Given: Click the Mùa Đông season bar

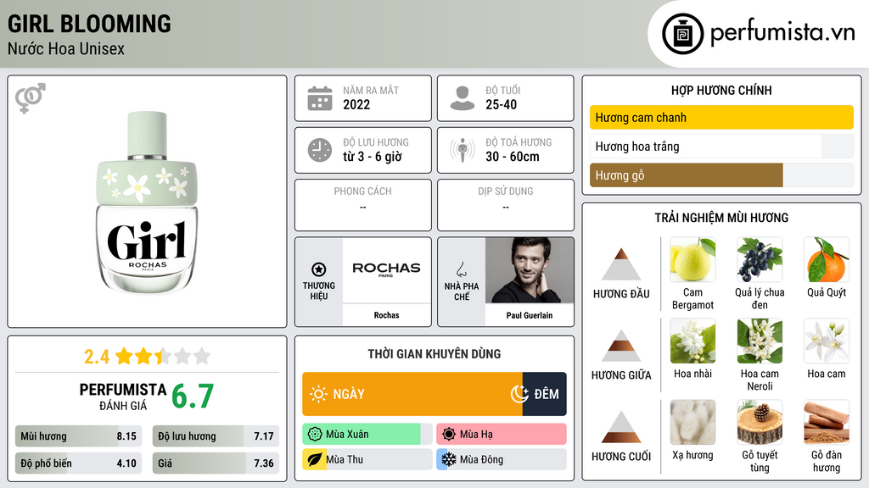Looking at the screenshot, I should [501, 460].
